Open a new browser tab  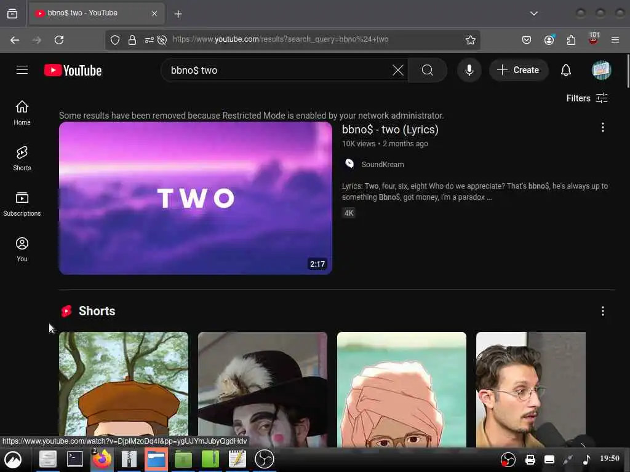click(178, 14)
